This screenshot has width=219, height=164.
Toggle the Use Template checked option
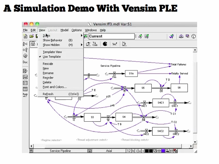coord(61,57)
